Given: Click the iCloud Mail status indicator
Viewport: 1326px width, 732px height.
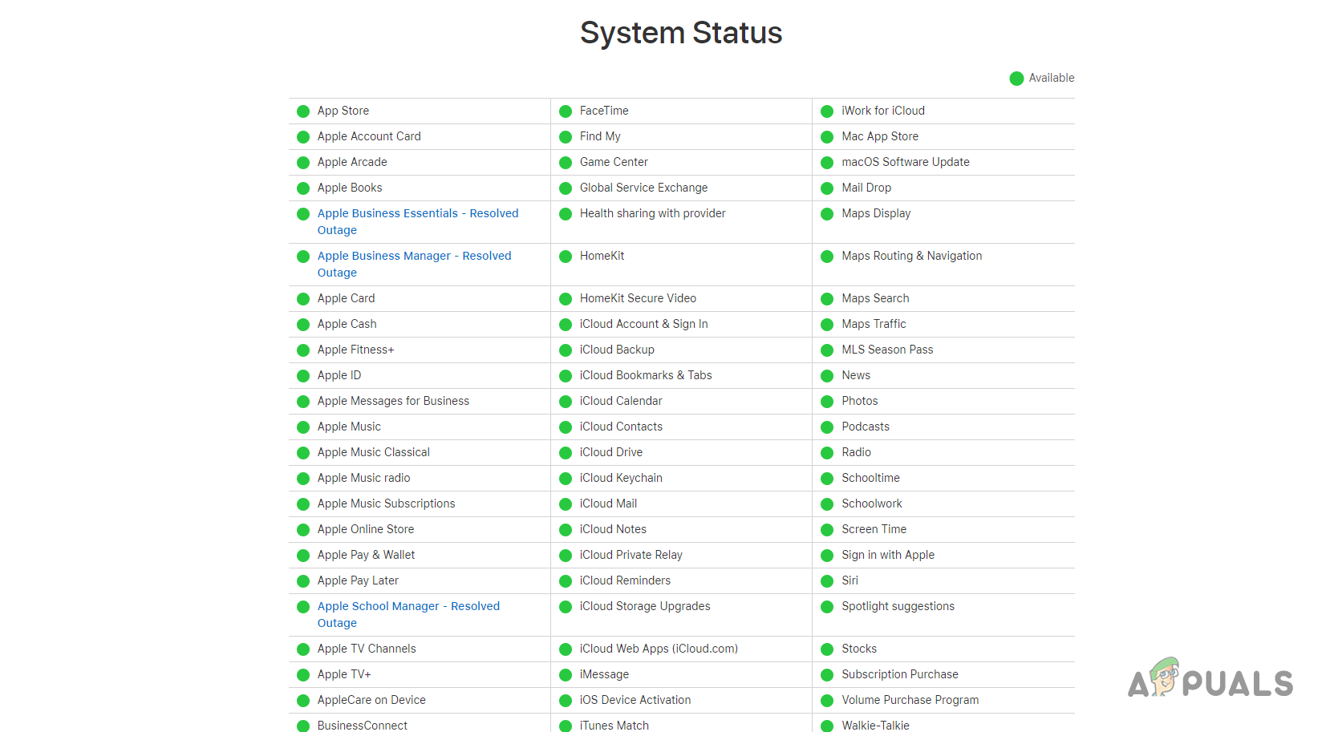Looking at the screenshot, I should click(x=566, y=504).
